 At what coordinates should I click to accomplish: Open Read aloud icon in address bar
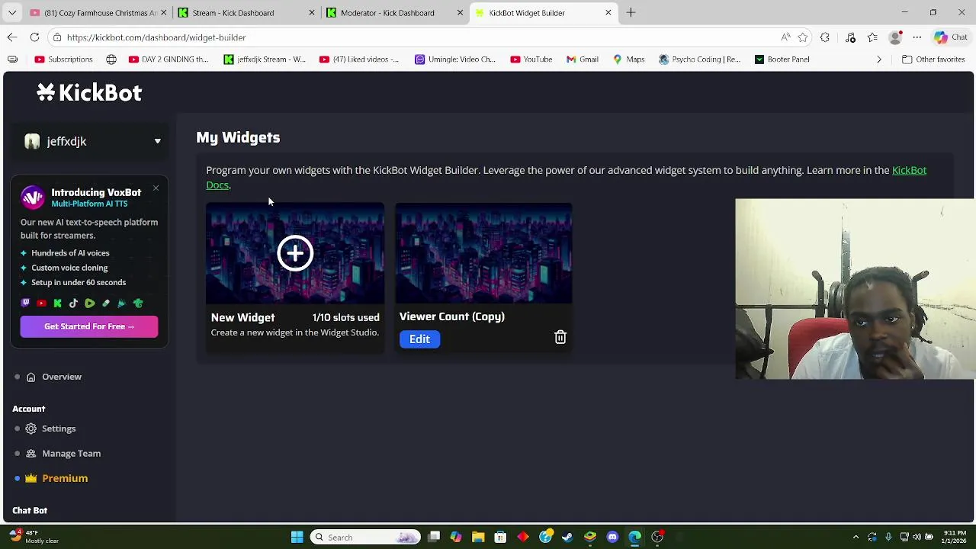click(785, 37)
